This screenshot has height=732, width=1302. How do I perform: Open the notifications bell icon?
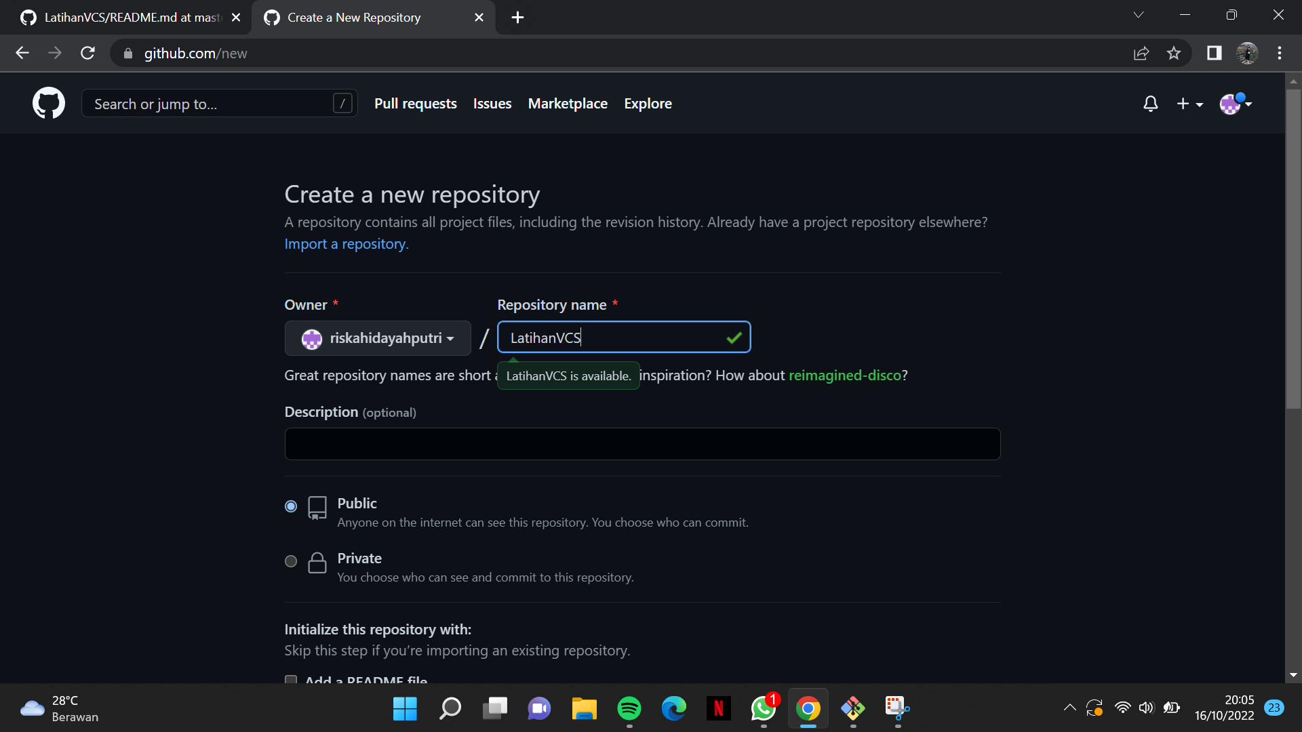coord(1150,104)
